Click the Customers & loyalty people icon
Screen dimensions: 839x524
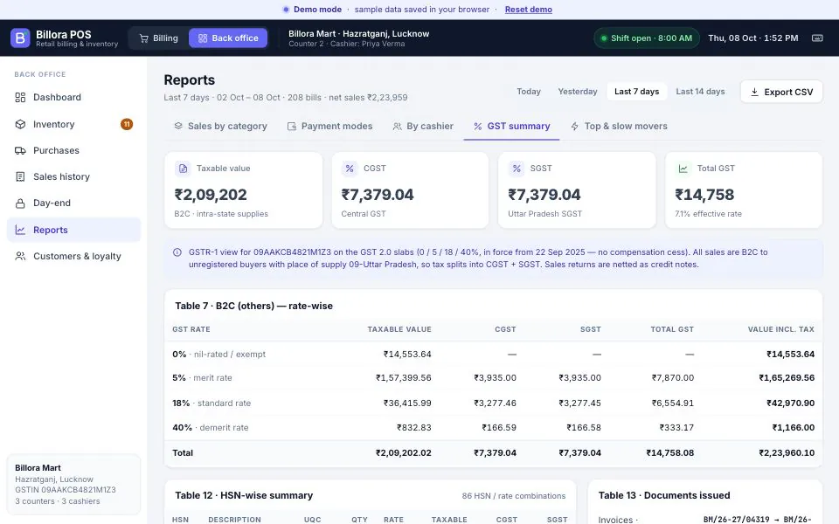(20, 256)
